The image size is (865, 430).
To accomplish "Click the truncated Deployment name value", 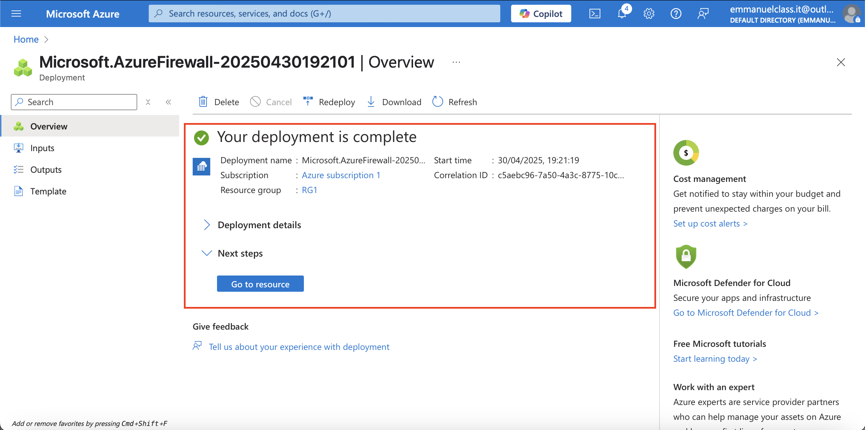I will [x=363, y=160].
